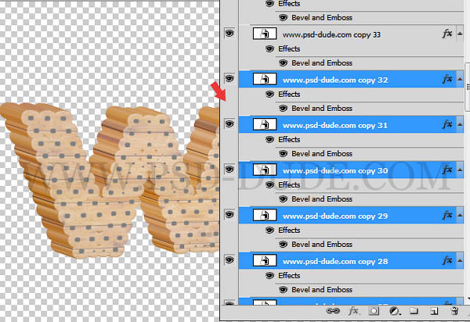Screen dimensions: 470x322
Task: Toggle Effects visibility under copy 28
Action: point(269,276)
